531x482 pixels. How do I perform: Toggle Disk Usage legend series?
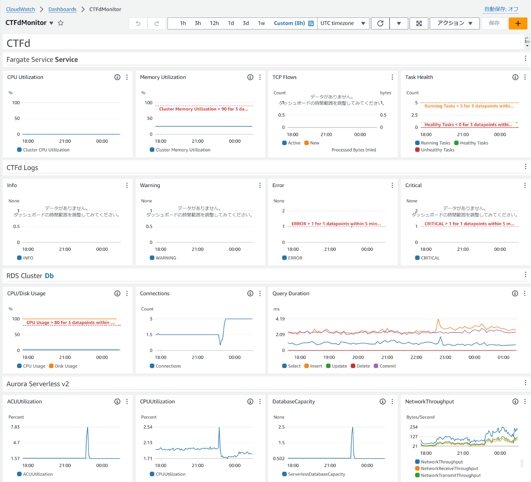click(63, 366)
